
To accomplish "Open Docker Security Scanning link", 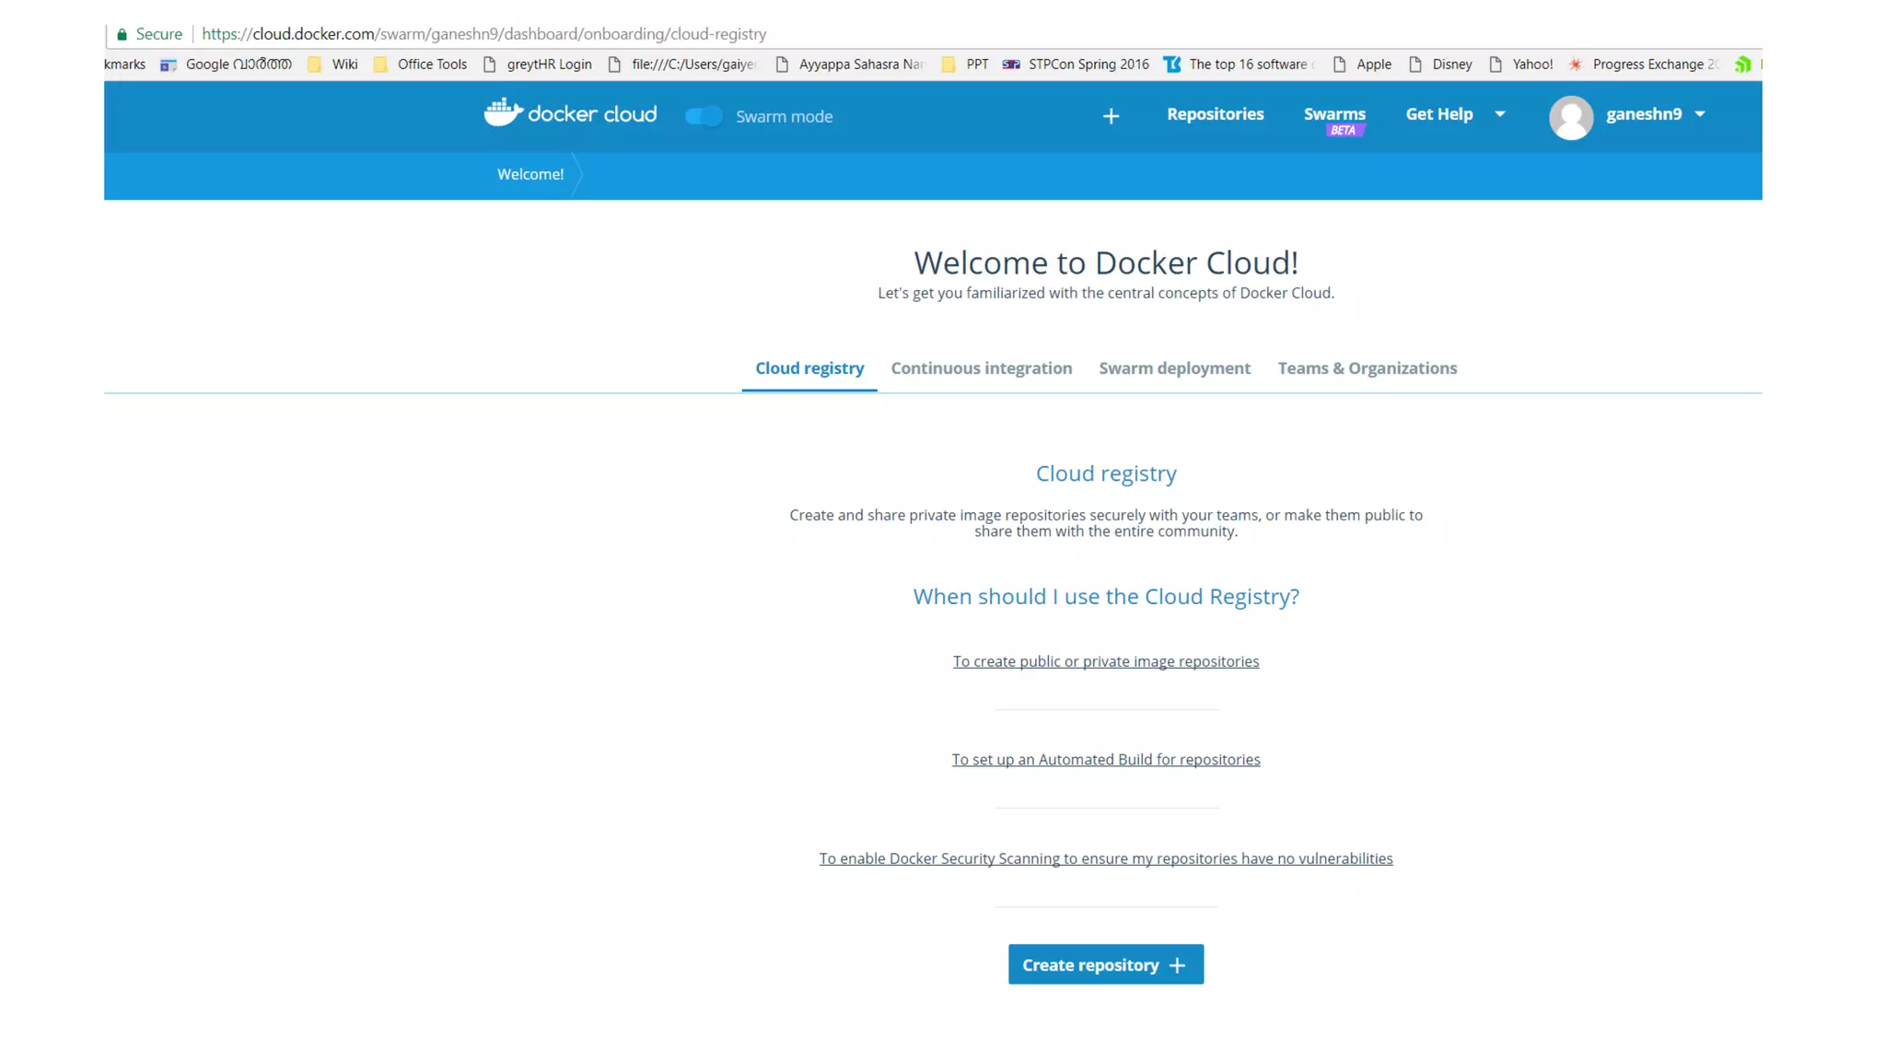I will 1105,858.
